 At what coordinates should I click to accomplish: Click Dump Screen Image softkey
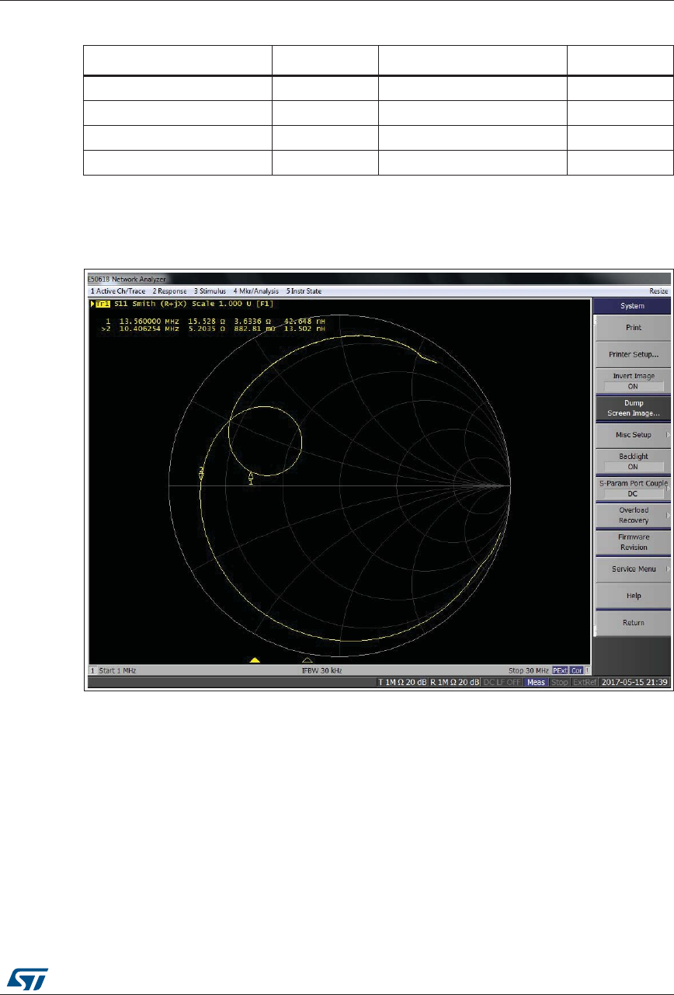pyautogui.click(x=633, y=408)
